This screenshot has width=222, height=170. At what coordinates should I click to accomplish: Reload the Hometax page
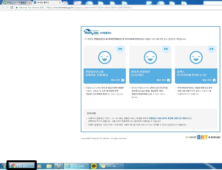tap(12, 8)
